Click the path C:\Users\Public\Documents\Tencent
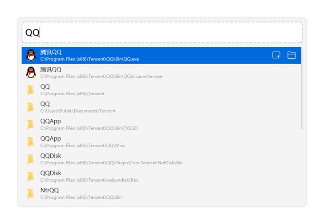This screenshot has width=324, height=224. (x=78, y=111)
